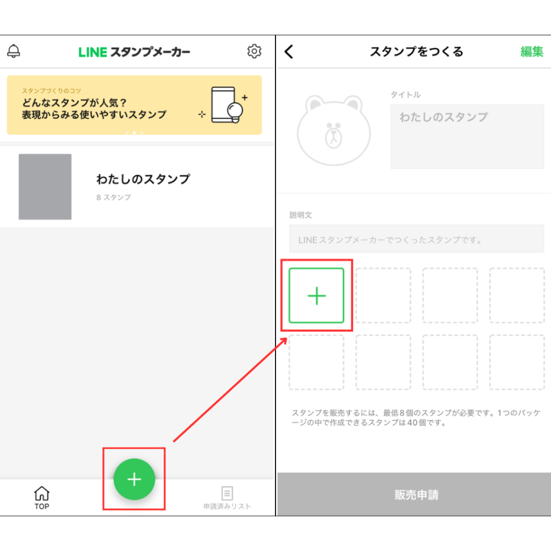Screen dimensions: 551x551
Task: Click the 'スタンプをつくる' header title
Action: pos(417,52)
